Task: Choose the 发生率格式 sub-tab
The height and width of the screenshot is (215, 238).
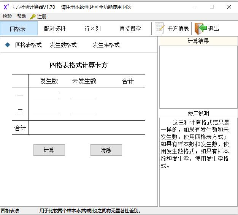Action: 106,45
